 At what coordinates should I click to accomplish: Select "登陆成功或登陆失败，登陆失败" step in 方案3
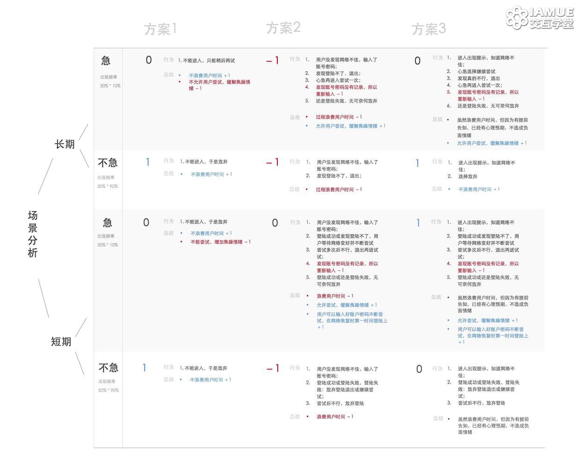coord(489,389)
